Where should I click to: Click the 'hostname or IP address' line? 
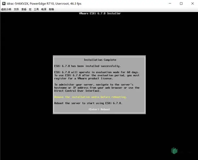pyautogui.click(x=97, y=88)
